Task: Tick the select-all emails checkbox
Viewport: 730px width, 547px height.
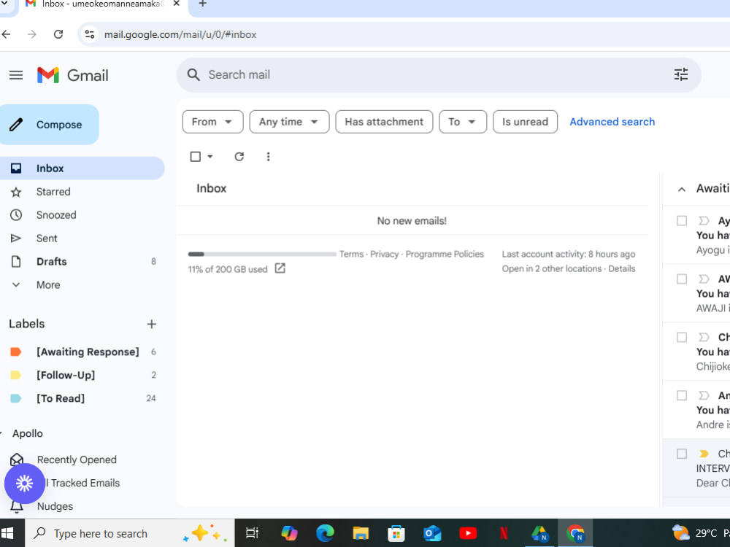Action: (x=196, y=157)
